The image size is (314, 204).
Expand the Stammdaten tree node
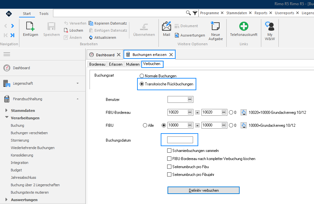(x=6, y=110)
